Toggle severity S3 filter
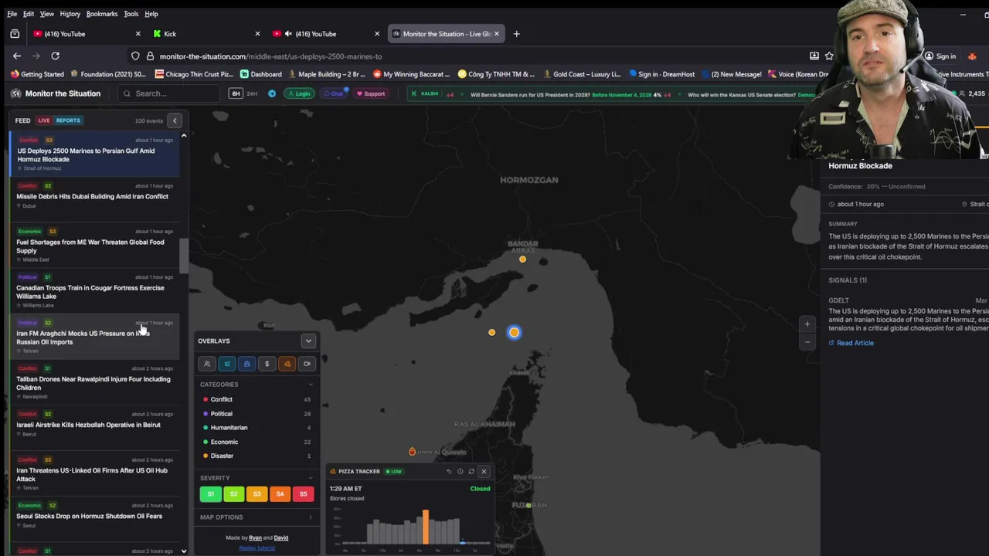Viewport: 989px width, 556px height. tap(257, 494)
